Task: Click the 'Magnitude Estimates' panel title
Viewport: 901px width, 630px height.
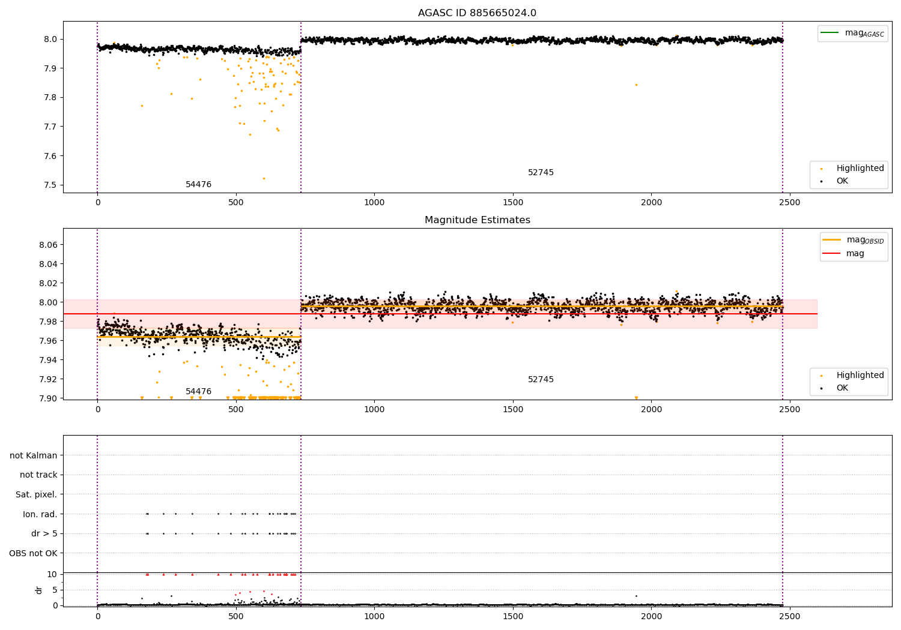Action: click(477, 220)
